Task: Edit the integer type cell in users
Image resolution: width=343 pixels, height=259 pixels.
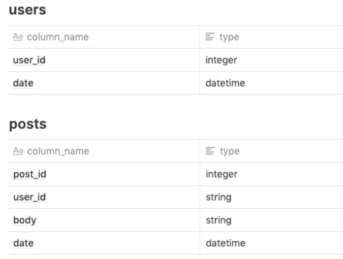Action: coord(269,60)
